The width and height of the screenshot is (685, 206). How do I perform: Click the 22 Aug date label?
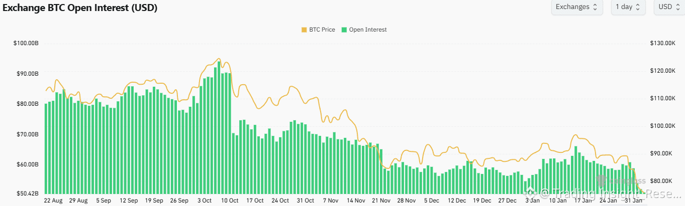(x=53, y=200)
